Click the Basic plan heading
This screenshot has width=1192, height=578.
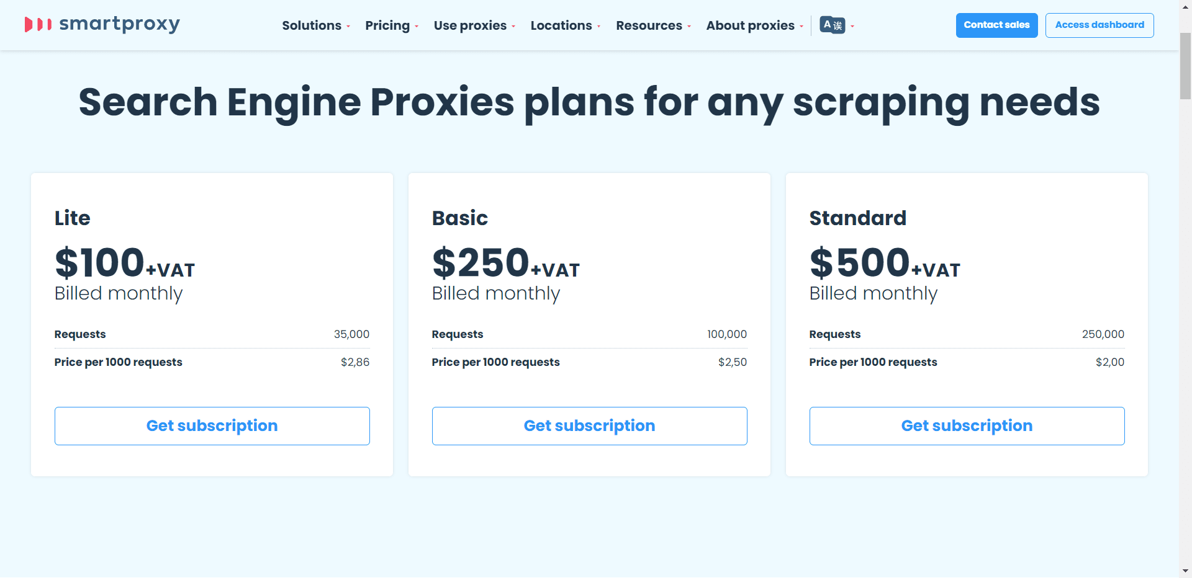tap(459, 218)
